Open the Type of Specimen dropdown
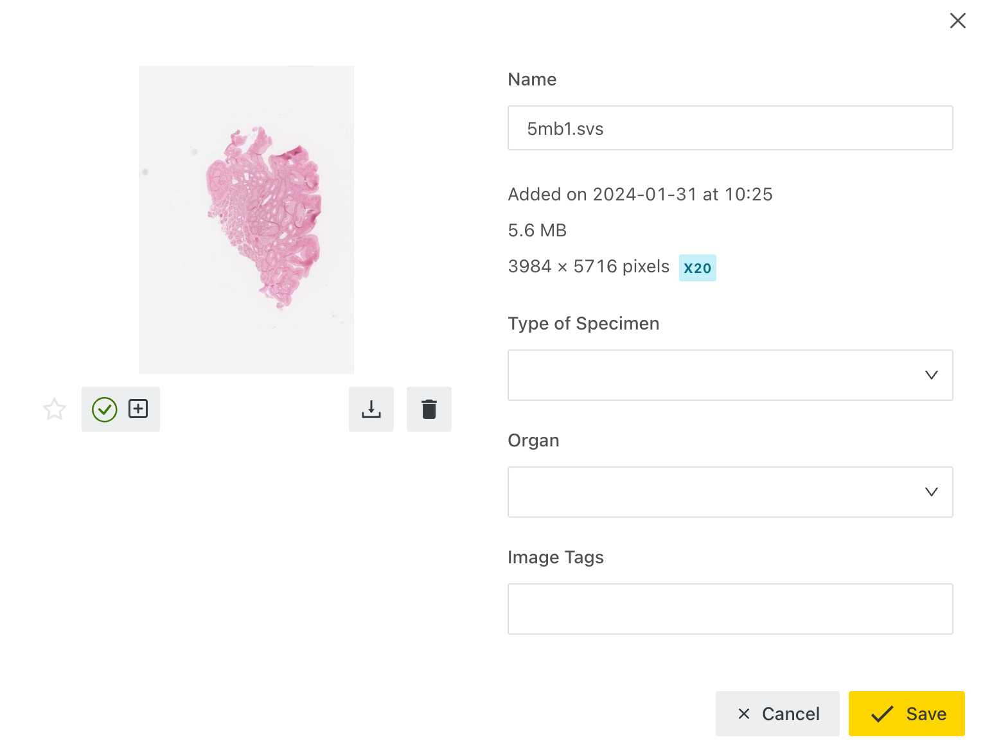Image resolution: width=983 pixels, height=749 pixels. [x=731, y=375]
